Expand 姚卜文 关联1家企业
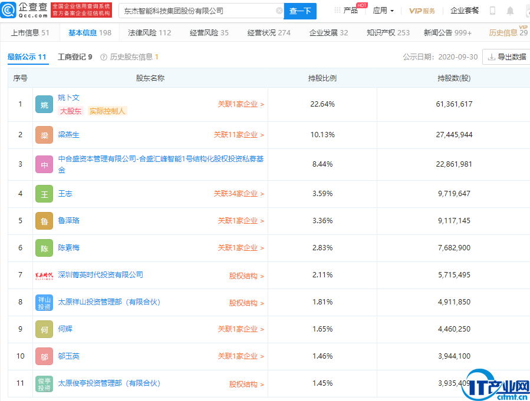Viewport: 530px width, 401px height. tap(241, 104)
